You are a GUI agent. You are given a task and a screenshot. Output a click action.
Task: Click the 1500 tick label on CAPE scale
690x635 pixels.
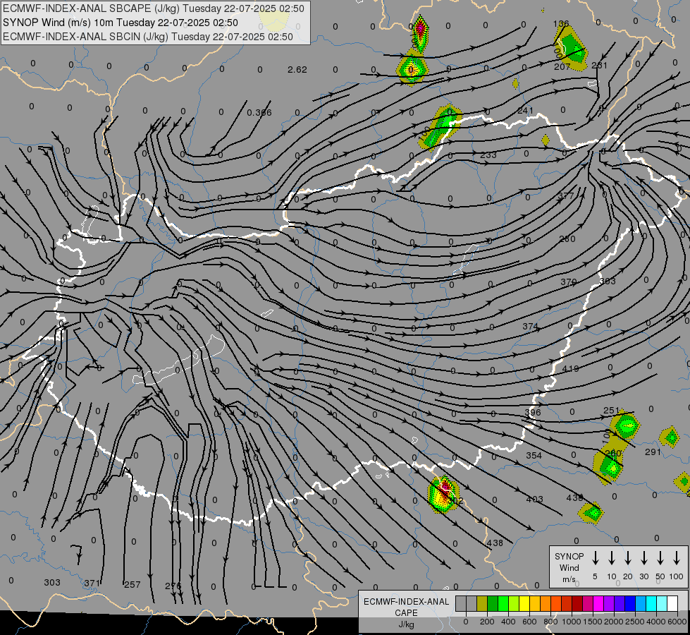592,622
